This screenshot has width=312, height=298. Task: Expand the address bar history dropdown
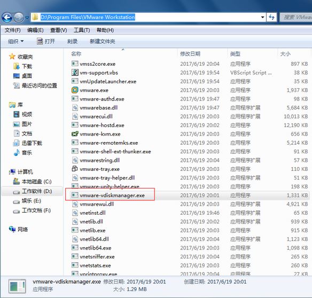click(x=263, y=17)
